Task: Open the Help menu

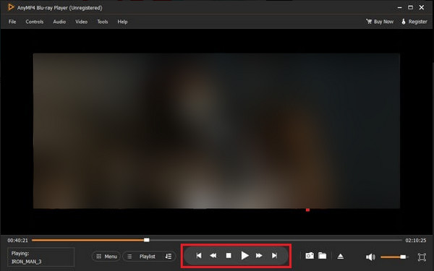Action: point(122,22)
